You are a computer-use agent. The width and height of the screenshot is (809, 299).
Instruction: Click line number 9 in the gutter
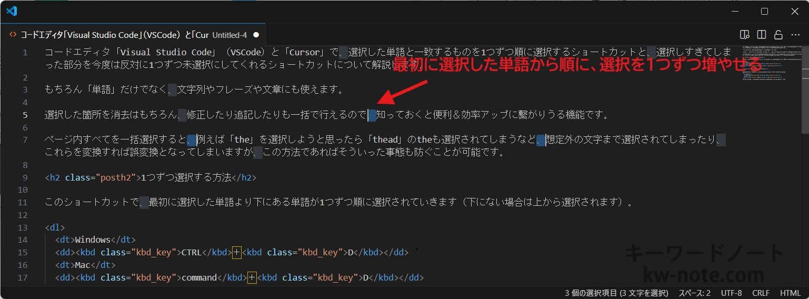(25, 177)
